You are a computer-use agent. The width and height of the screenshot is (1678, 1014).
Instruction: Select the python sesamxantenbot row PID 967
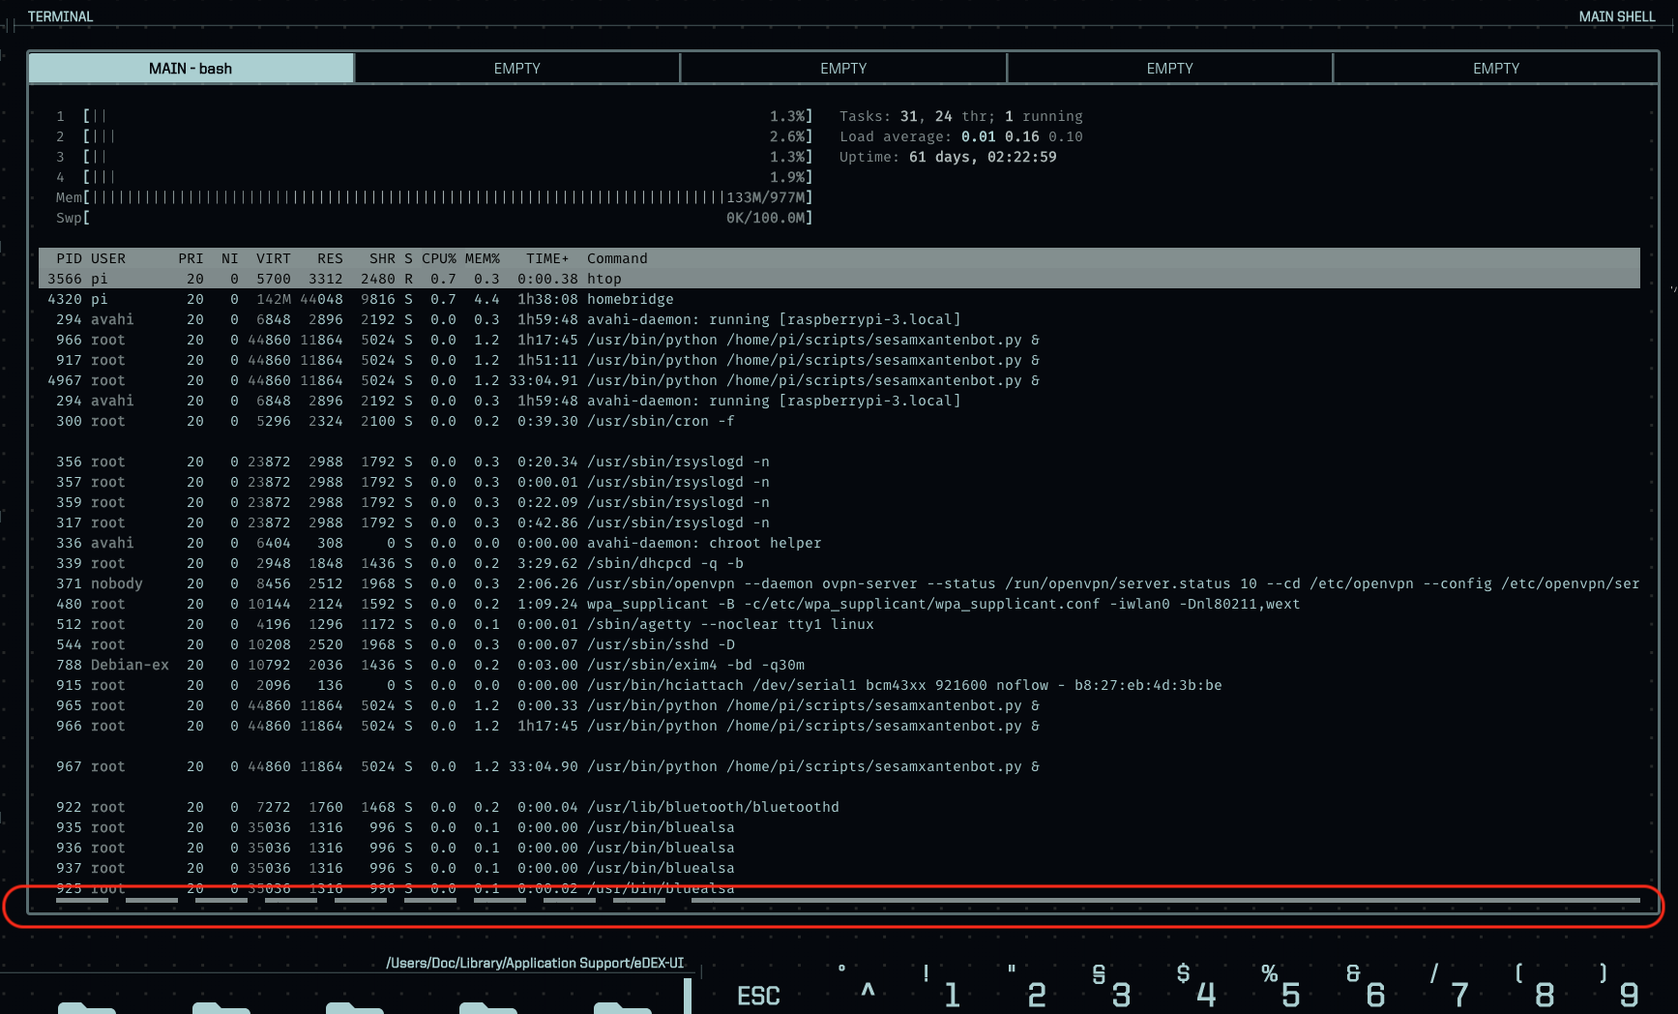(x=839, y=766)
